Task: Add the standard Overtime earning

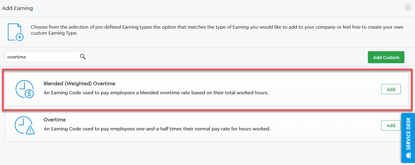Action: click(391, 125)
